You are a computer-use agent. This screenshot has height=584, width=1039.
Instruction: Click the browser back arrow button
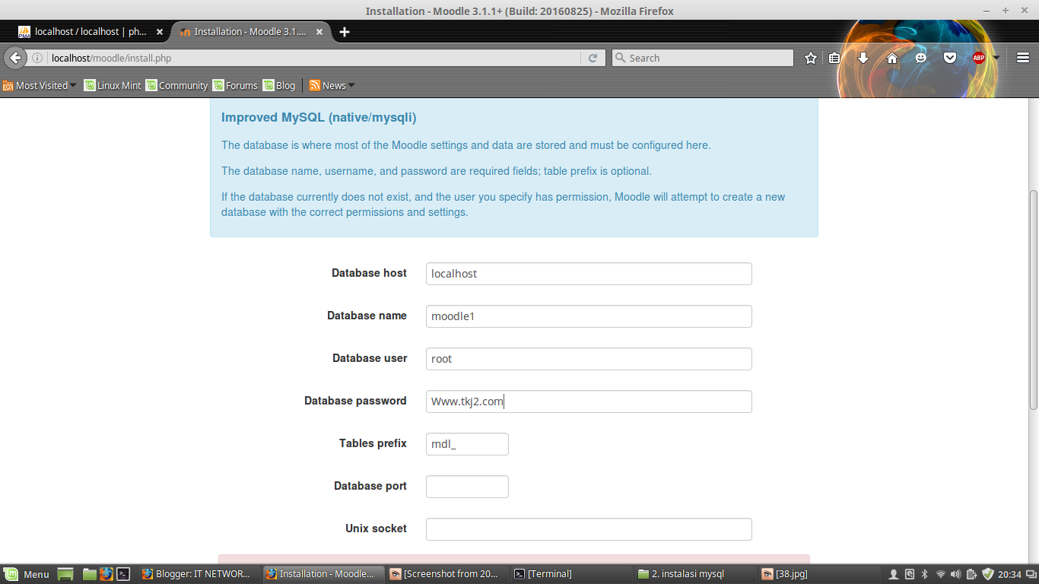14,58
